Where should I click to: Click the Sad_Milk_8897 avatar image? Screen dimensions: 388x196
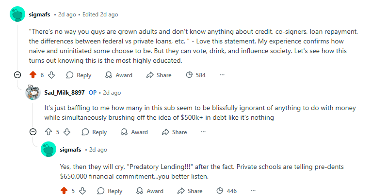[x=33, y=92]
